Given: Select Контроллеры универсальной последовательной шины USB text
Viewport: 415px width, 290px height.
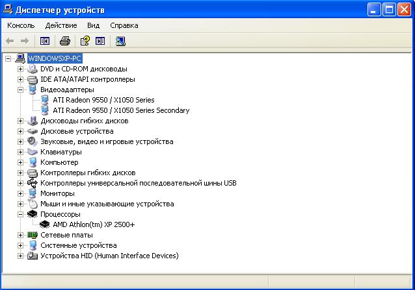Looking at the screenshot, I should tap(139, 183).
